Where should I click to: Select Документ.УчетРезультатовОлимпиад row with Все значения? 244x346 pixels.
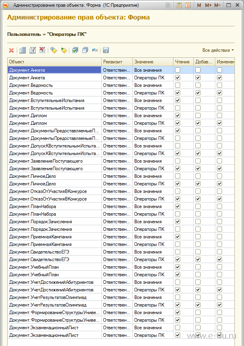(x=121, y=297)
